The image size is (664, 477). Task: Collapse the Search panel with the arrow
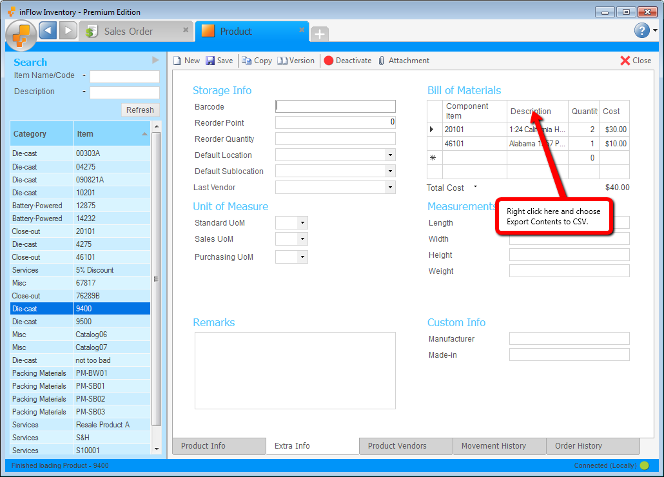155,60
